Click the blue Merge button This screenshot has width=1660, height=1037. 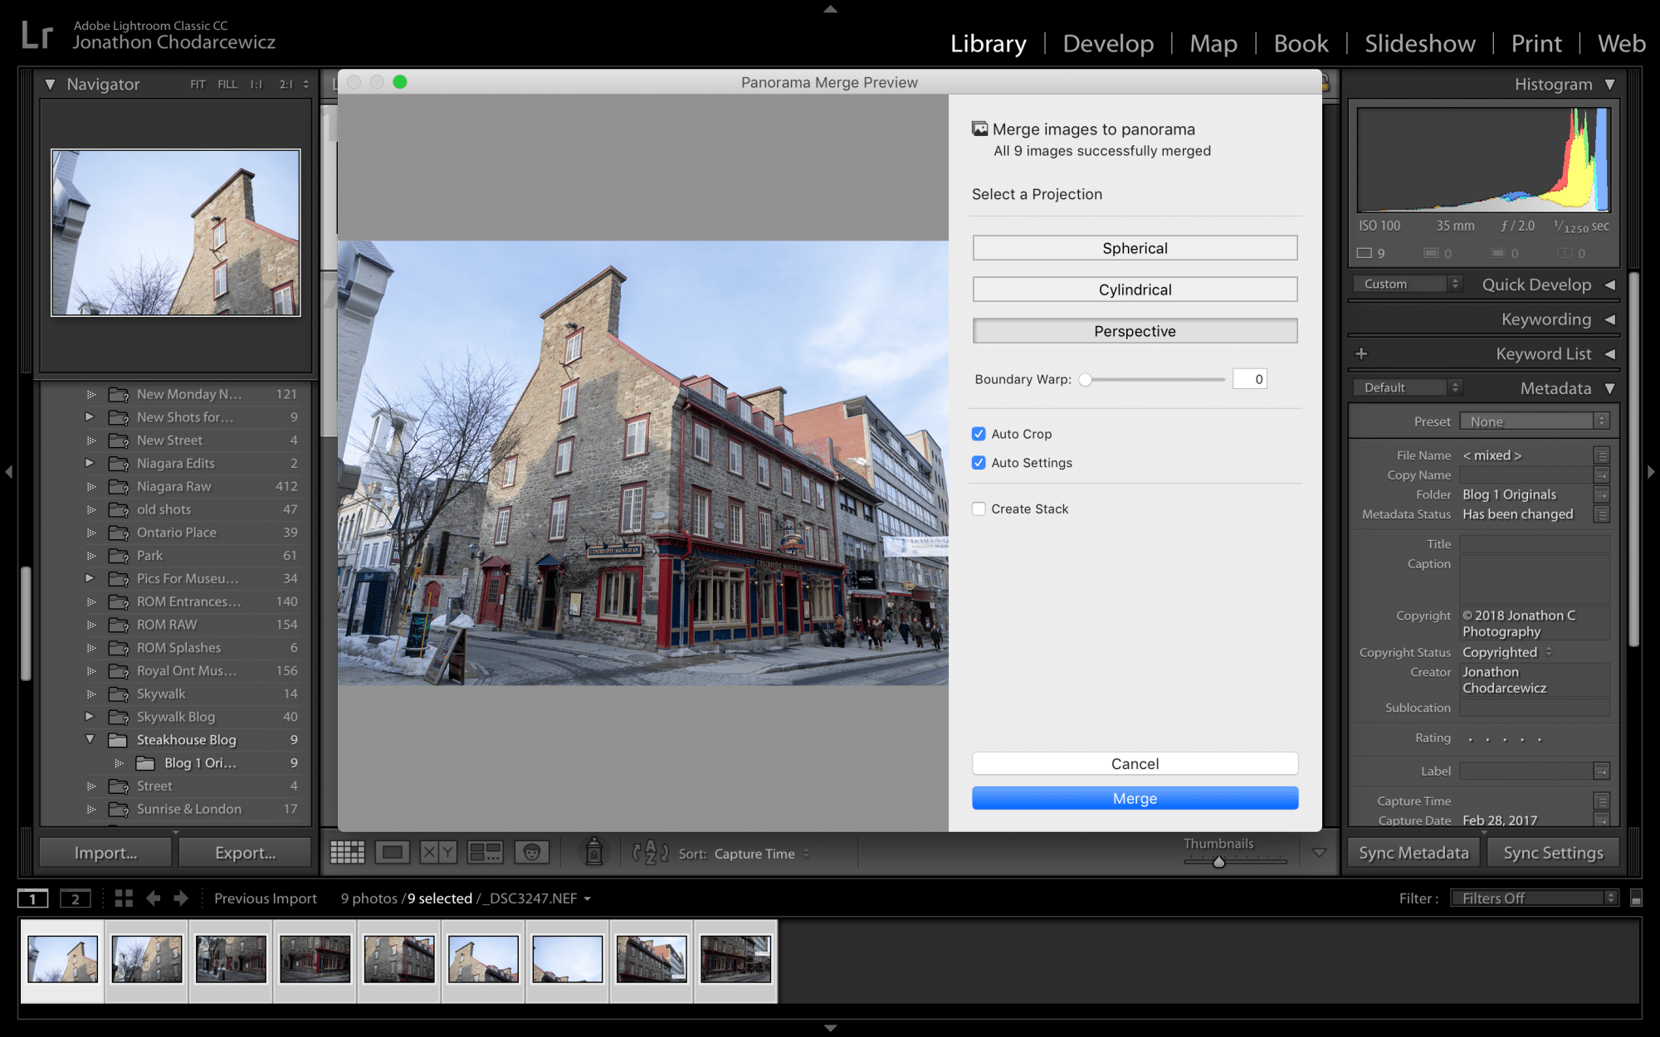pyautogui.click(x=1135, y=798)
